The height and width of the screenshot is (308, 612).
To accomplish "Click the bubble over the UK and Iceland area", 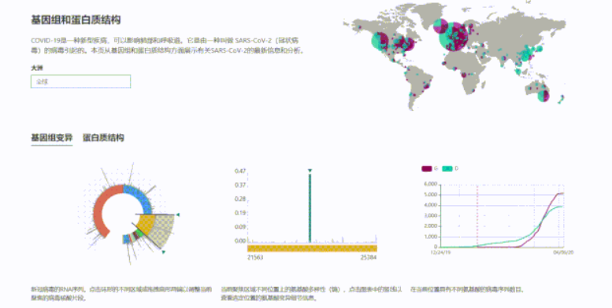I will tap(440, 26).
